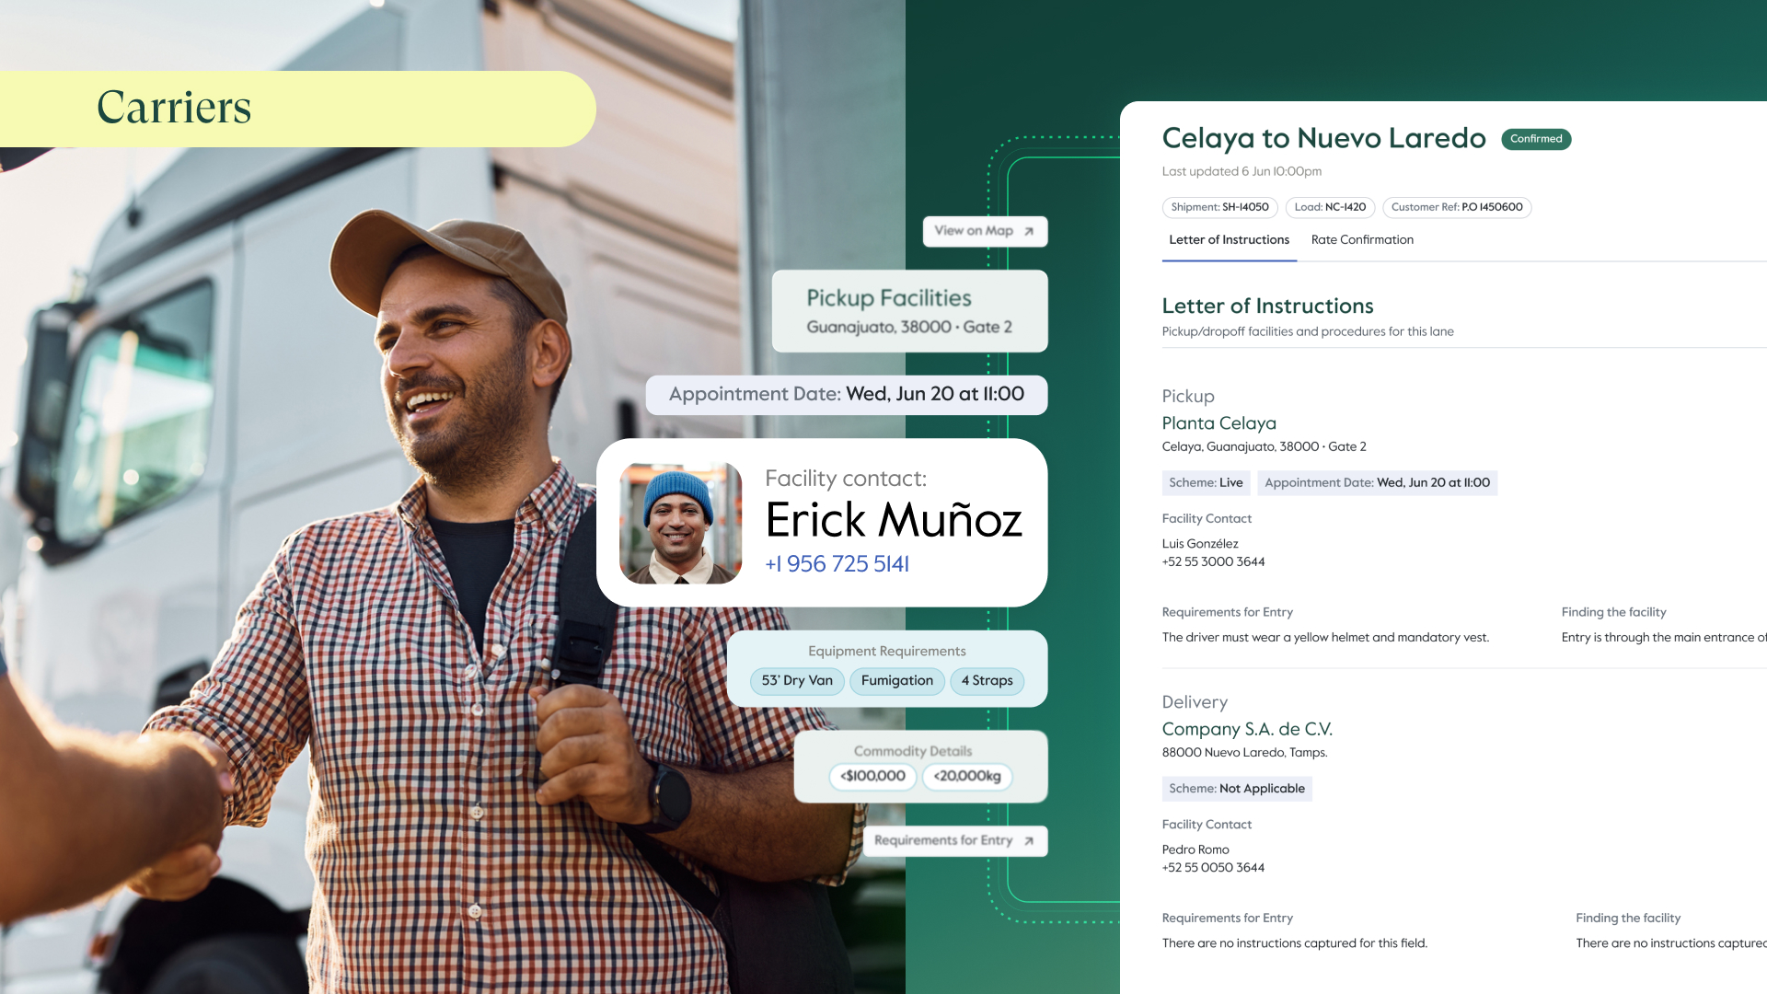This screenshot has height=994, width=1767.
Task: Click arrow icon on Requirements for Entry
Action: (1029, 841)
